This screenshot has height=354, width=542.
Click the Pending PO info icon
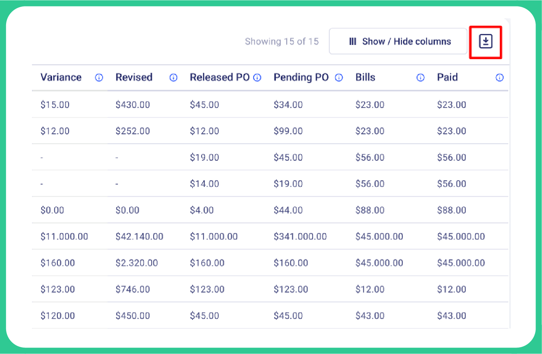coord(339,78)
